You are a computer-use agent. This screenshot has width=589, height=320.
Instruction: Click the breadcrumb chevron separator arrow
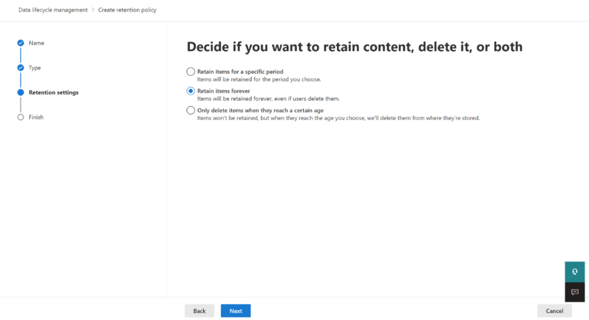pos(93,10)
